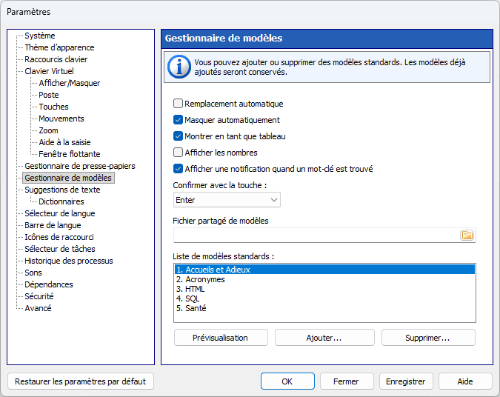Select Gestionnaire de modèles tree item

coord(68,178)
